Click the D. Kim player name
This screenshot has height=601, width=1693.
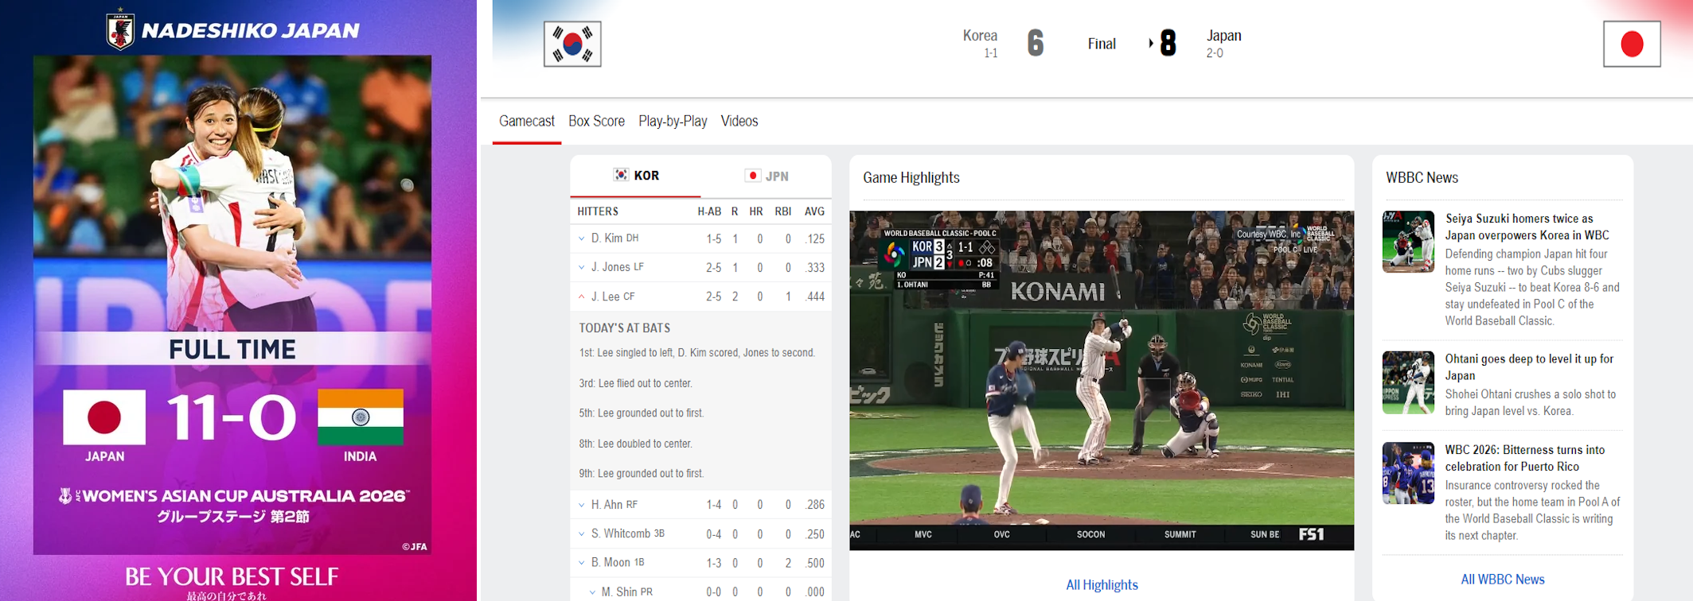[x=607, y=238]
